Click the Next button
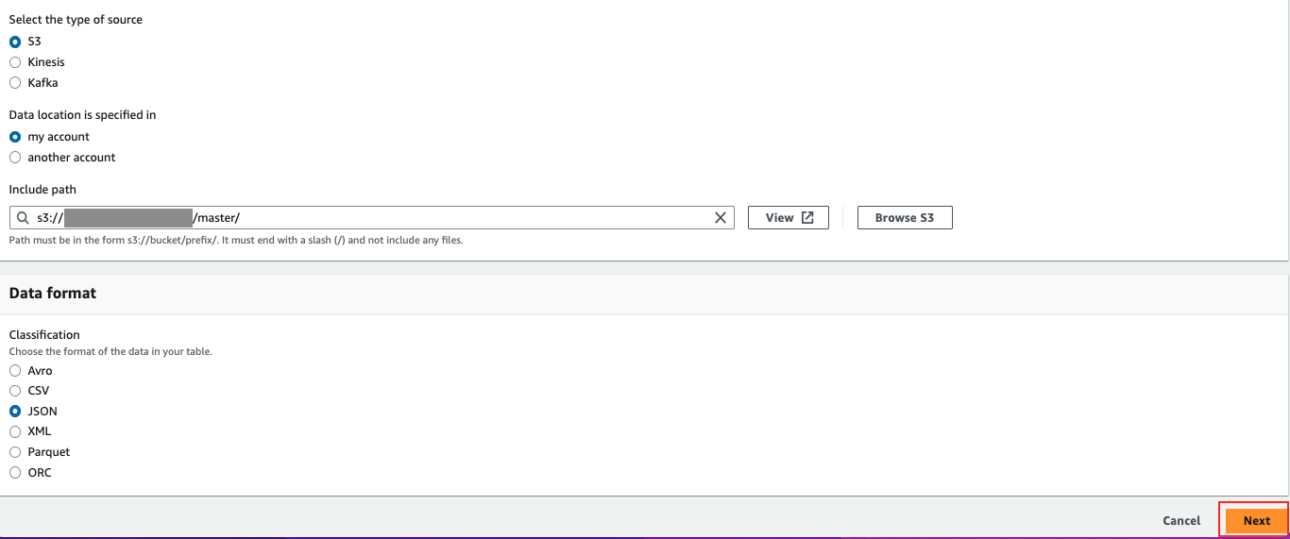This screenshot has width=1290, height=539. 1257,520
